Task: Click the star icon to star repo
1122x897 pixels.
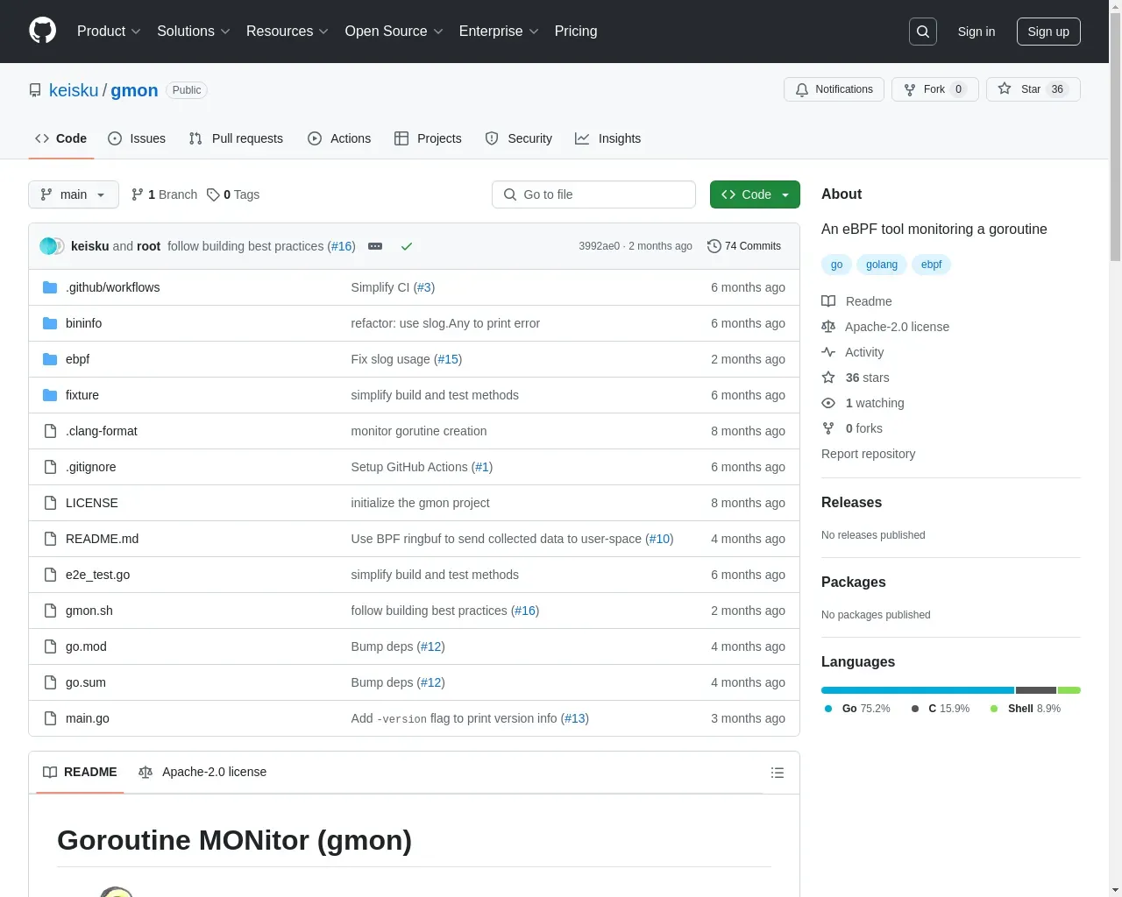Action: click(x=1005, y=89)
